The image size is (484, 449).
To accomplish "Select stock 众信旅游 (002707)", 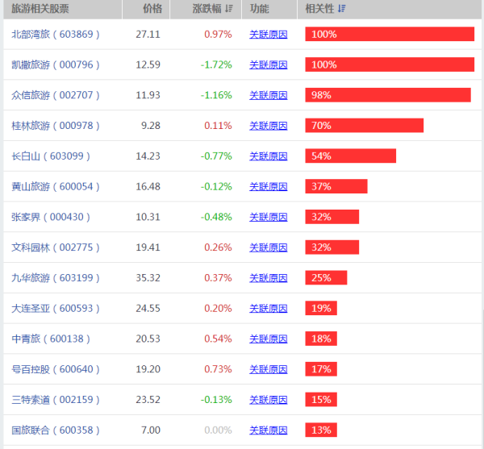I will coord(56,95).
